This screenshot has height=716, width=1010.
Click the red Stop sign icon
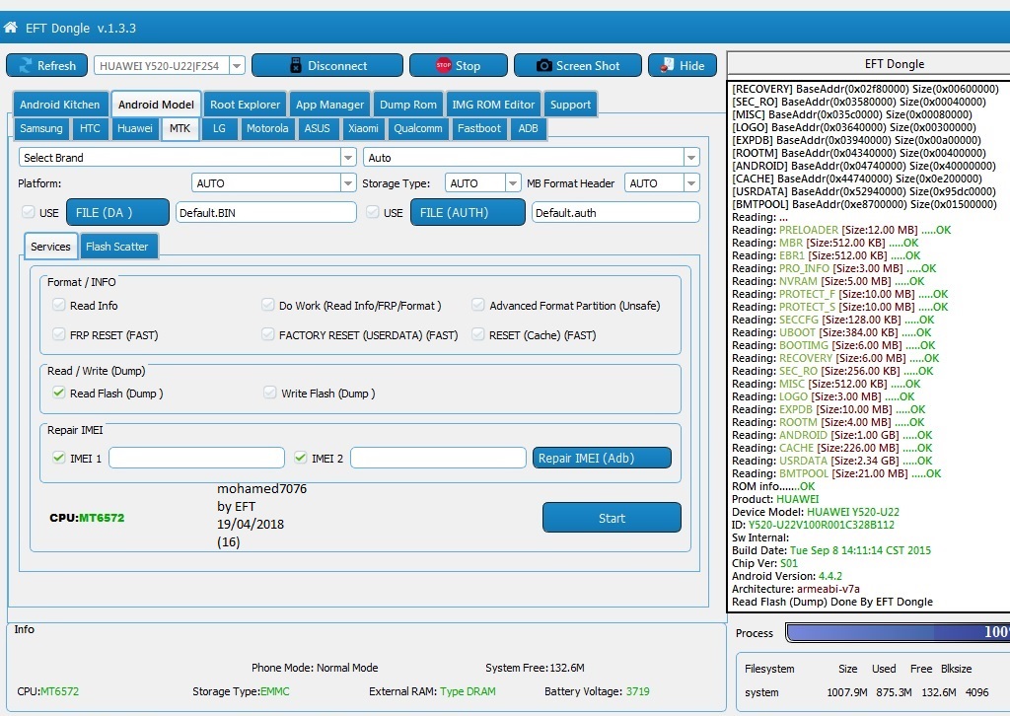(443, 65)
